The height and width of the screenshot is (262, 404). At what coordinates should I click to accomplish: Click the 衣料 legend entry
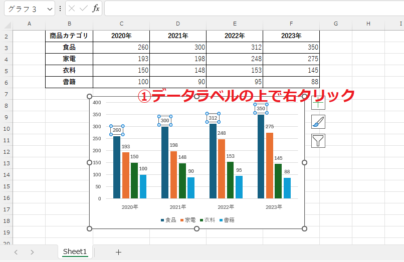[x=208, y=220]
